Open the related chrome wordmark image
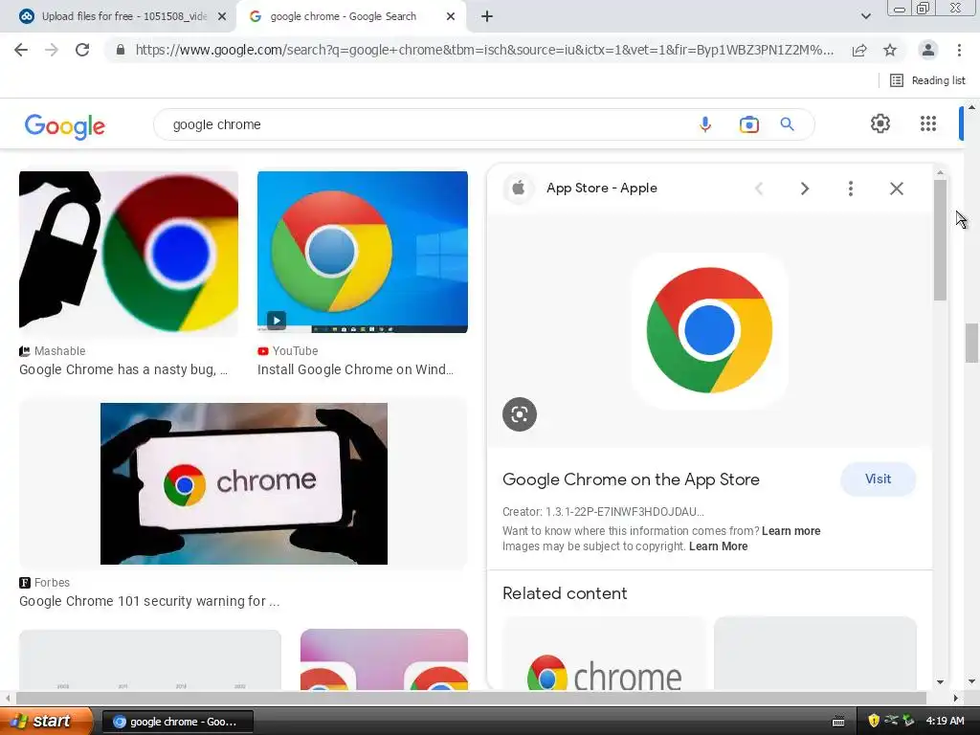Screen dimensions: 980x735 pos(604,654)
